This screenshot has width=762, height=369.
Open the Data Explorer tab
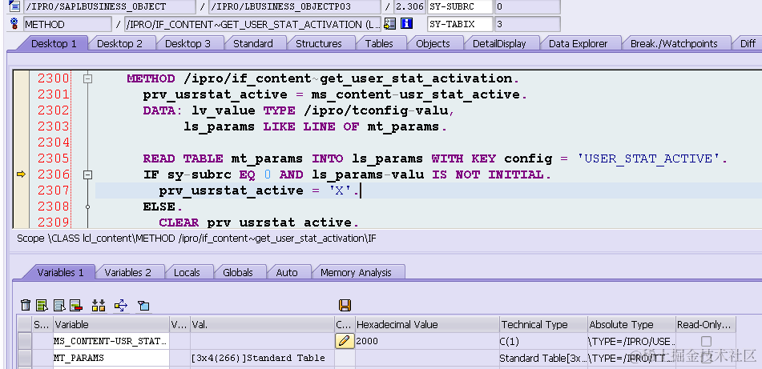pos(578,44)
